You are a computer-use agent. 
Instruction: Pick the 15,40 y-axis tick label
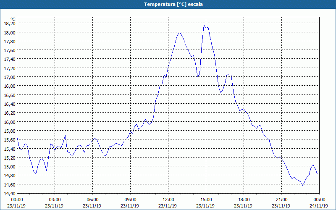10,149
